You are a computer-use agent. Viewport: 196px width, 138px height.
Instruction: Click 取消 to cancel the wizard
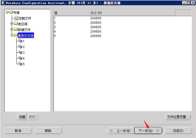18,131
